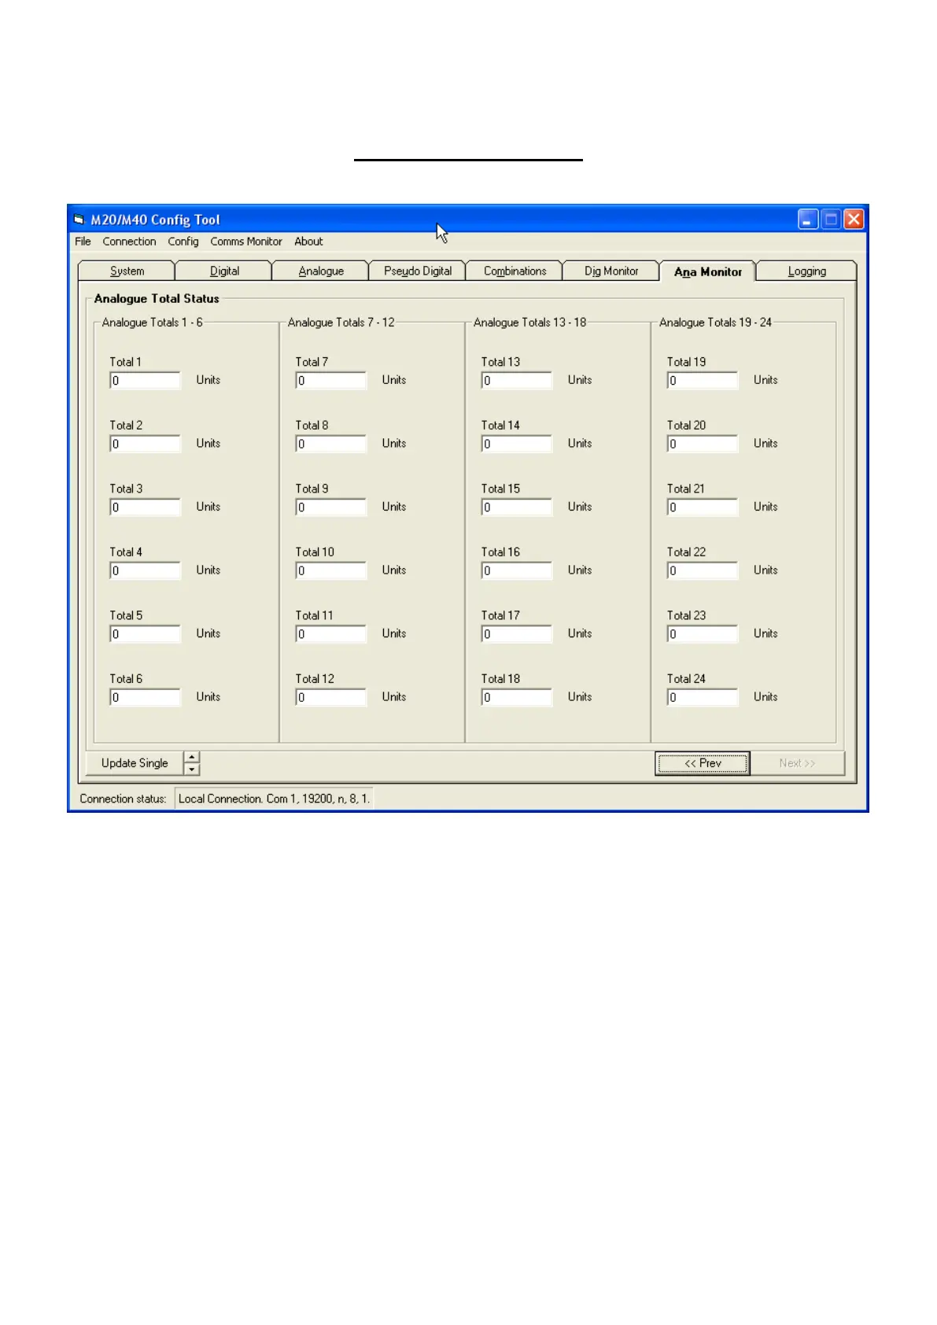This screenshot has width=937, height=1325.
Task: Click the Total 4 value field
Action: coord(145,570)
